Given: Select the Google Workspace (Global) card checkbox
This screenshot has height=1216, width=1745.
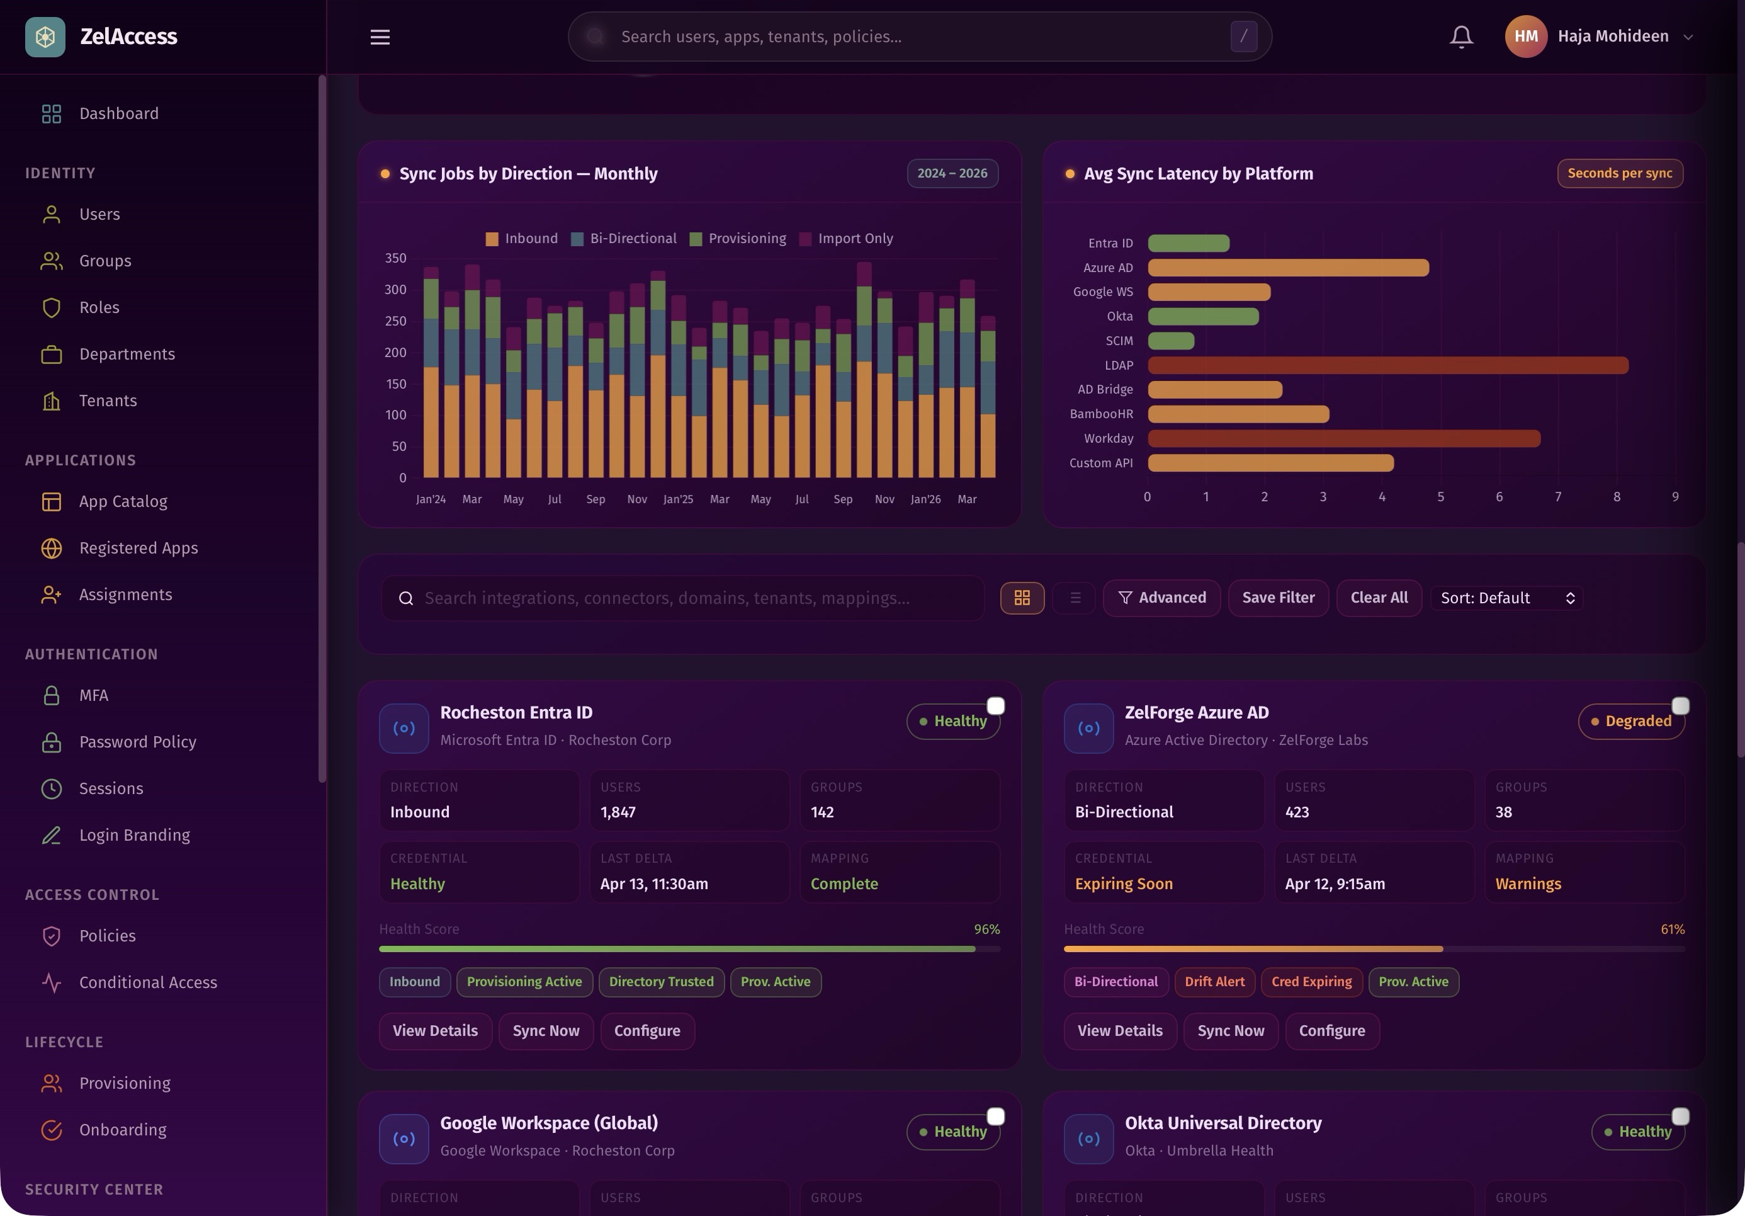Looking at the screenshot, I should [x=995, y=1117].
